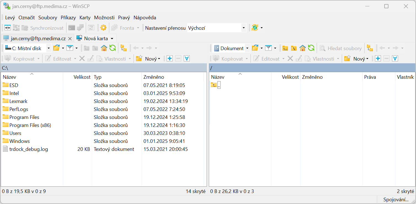416x204 pixels.
Task: Click right panel plus select-files icon
Action: click(378, 59)
